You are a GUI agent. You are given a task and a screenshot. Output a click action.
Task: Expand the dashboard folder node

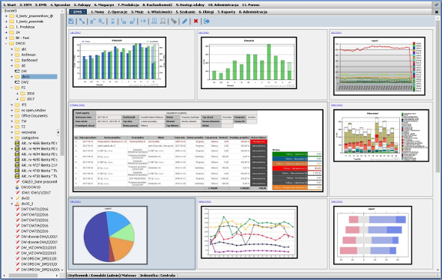11,61
